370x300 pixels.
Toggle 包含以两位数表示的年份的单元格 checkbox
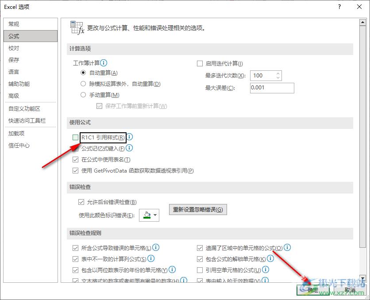(75, 270)
